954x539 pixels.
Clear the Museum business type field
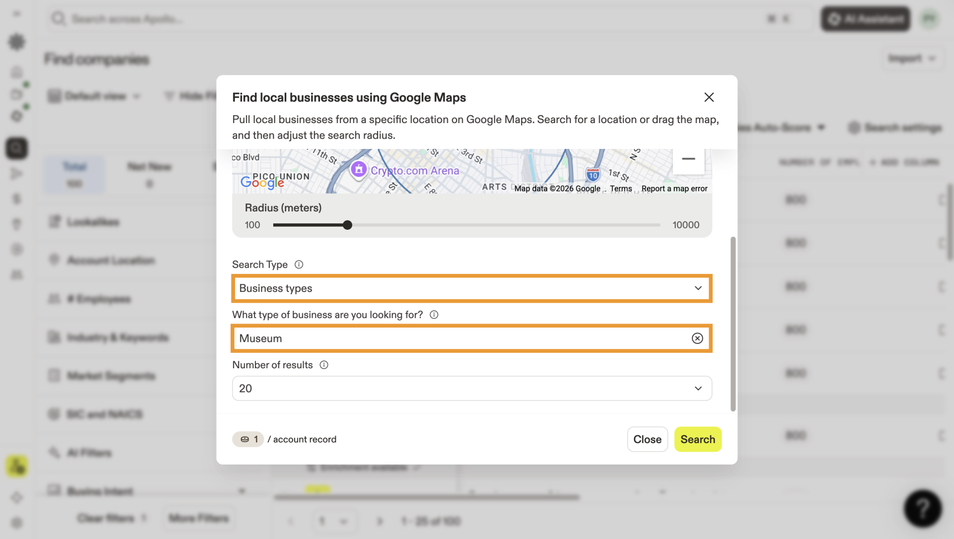coord(697,338)
